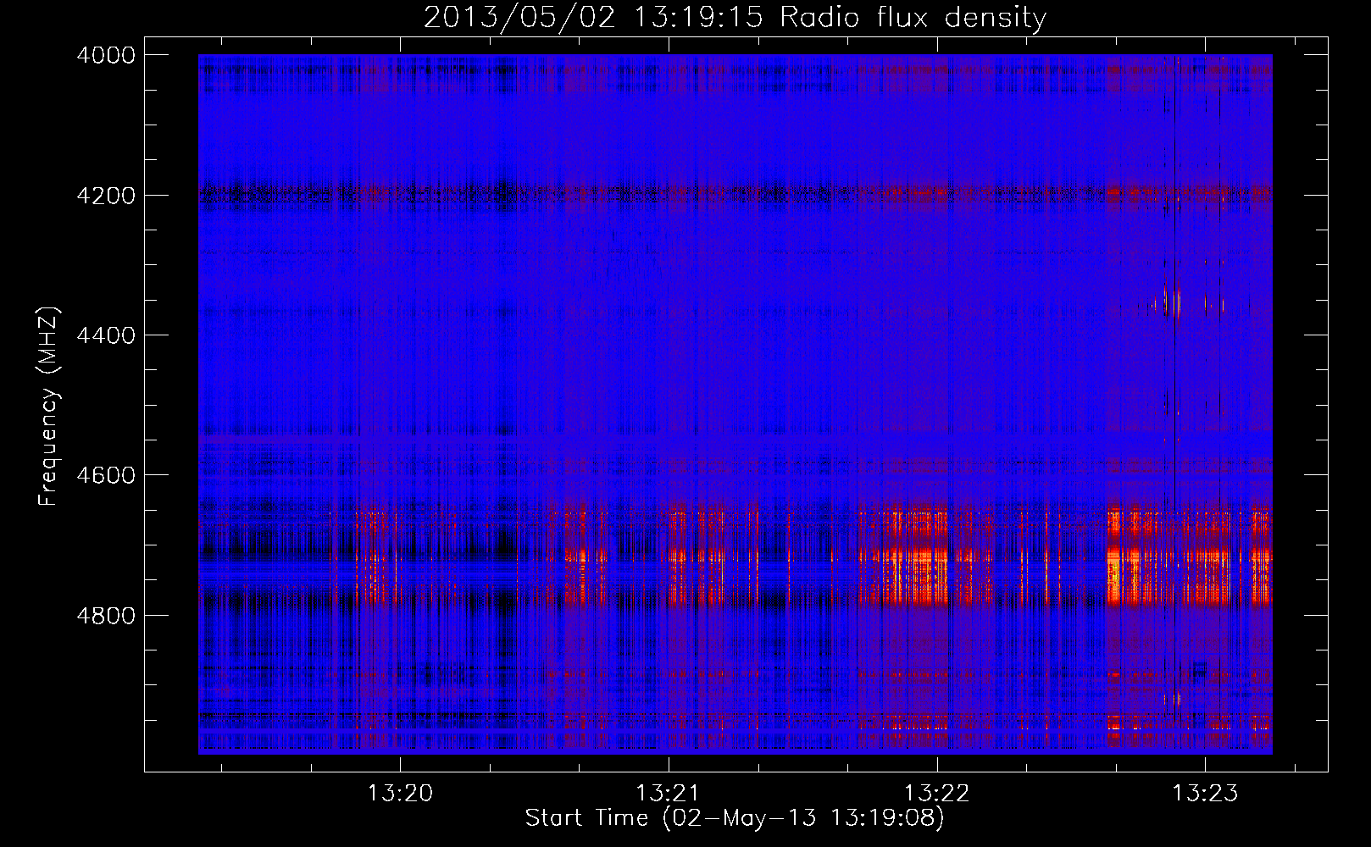Select the 4800 frequency tick label
This screenshot has height=847, width=1371.
click(106, 615)
